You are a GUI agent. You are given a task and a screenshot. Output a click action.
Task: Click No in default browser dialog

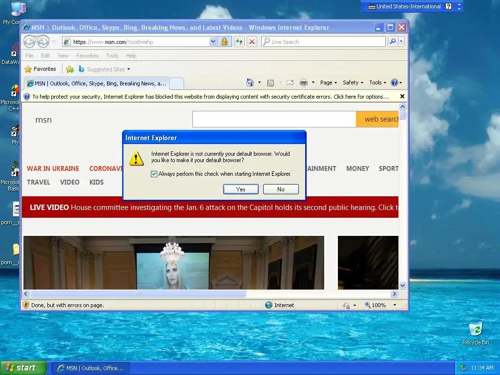(x=281, y=189)
